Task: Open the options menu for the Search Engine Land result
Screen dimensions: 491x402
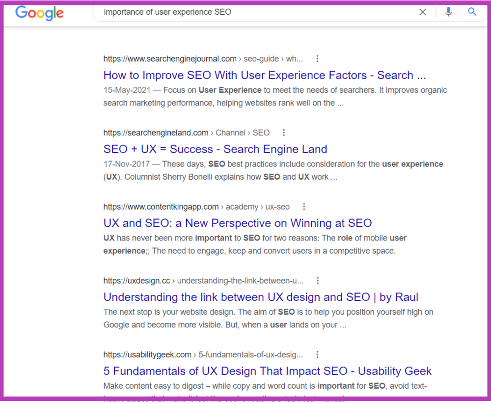Action: point(284,133)
